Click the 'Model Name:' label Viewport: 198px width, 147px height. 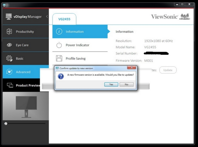coord(125,47)
